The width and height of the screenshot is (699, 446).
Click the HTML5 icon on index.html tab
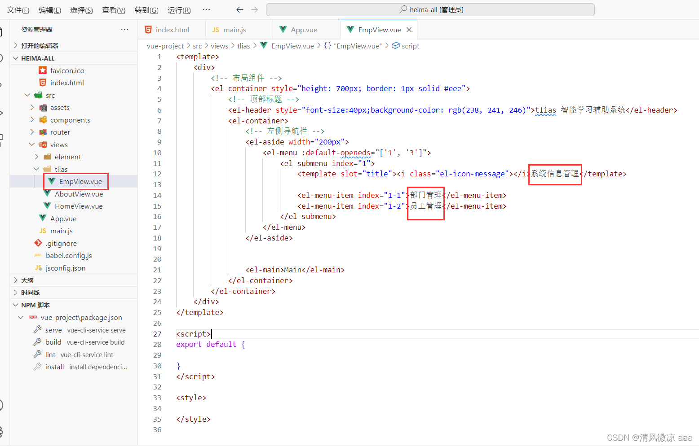[x=148, y=30]
